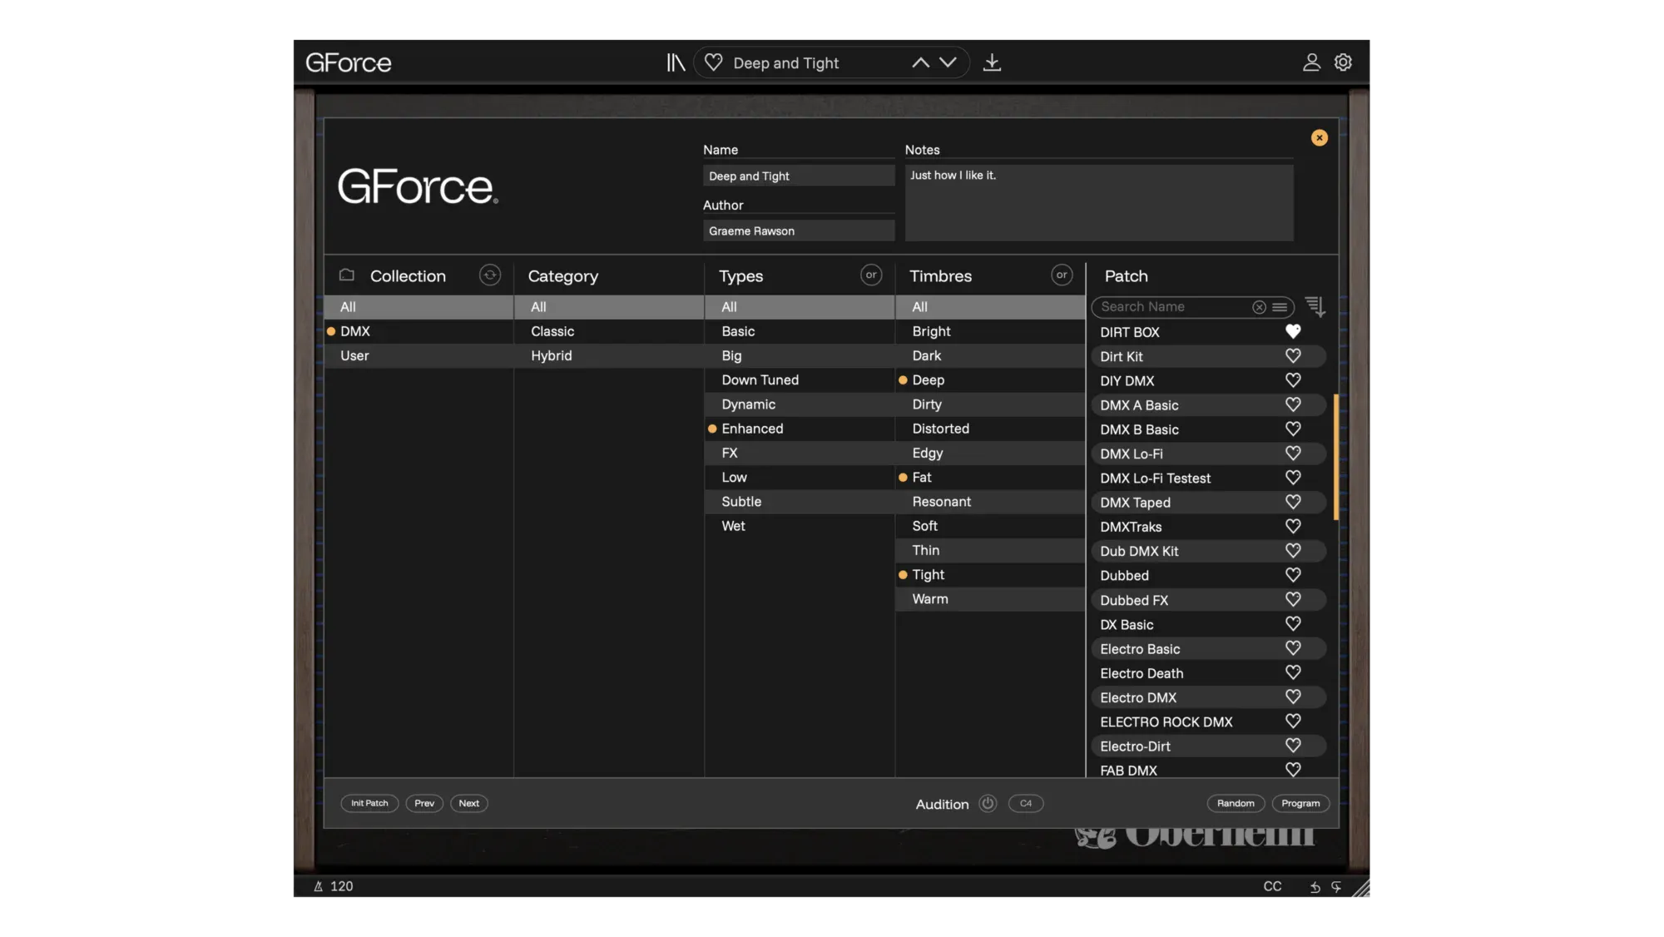Change patch list sort order

pyautogui.click(x=1315, y=307)
